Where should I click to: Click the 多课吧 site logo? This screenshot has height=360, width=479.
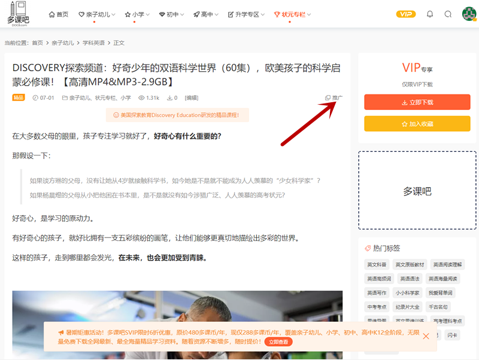coord(18,14)
